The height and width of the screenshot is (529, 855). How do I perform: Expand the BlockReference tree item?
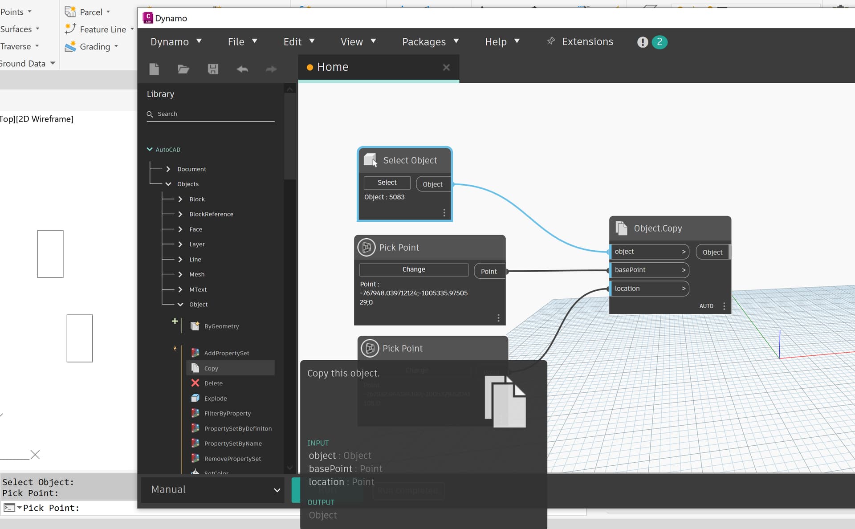click(180, 214)
